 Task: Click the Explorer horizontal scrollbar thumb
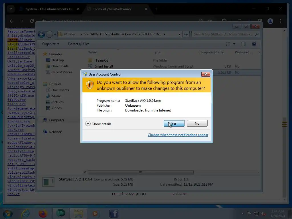click(141, 172)
